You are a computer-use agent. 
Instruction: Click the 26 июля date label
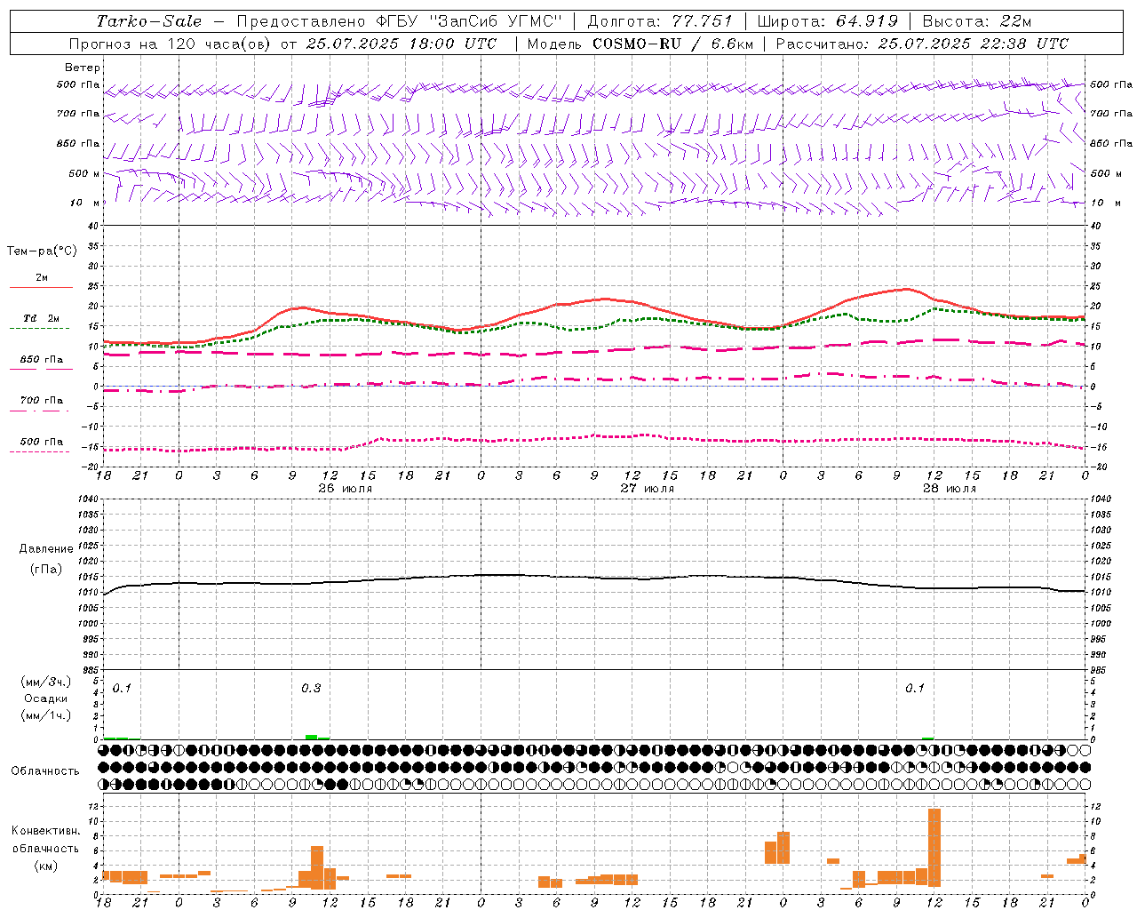[345, 488]
